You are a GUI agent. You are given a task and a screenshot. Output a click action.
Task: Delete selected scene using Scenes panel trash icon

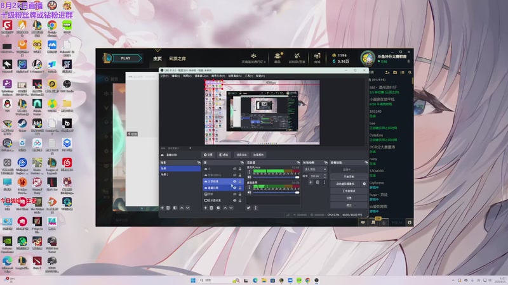click(168, 208)
